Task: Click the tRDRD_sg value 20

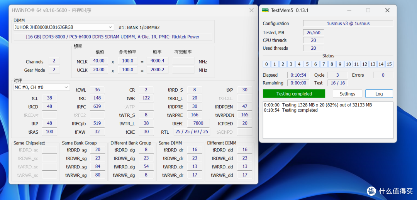Action: coord(98,150)
